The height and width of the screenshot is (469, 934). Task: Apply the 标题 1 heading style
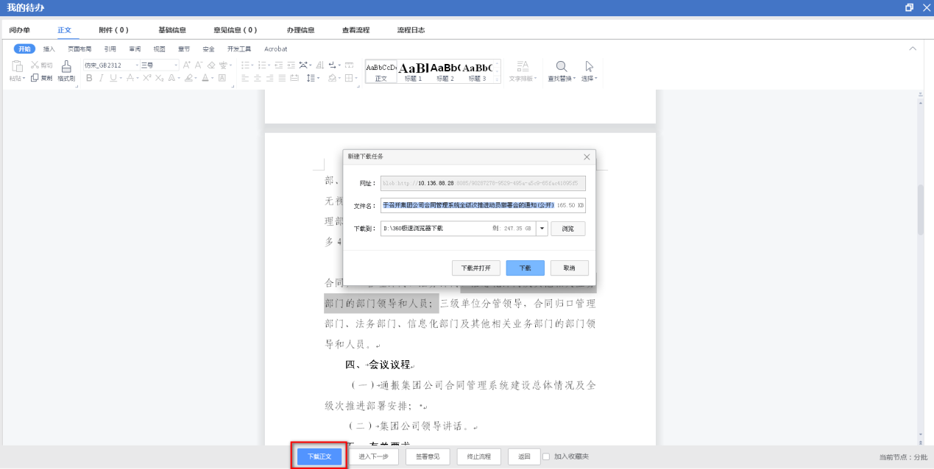tap(413, 71)
